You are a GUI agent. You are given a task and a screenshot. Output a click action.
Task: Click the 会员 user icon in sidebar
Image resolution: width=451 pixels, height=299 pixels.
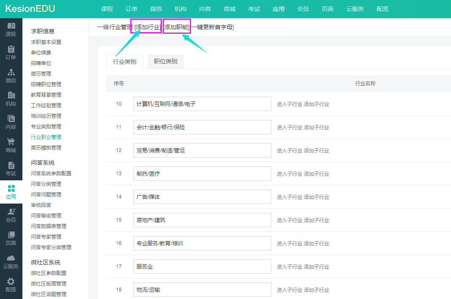pos(11,212)
